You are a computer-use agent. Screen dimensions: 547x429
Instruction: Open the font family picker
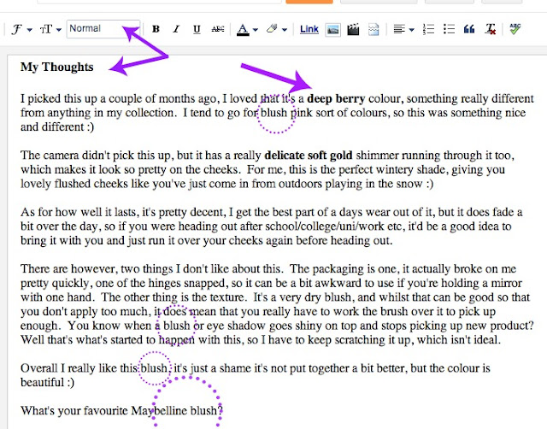tap(17, 29)
